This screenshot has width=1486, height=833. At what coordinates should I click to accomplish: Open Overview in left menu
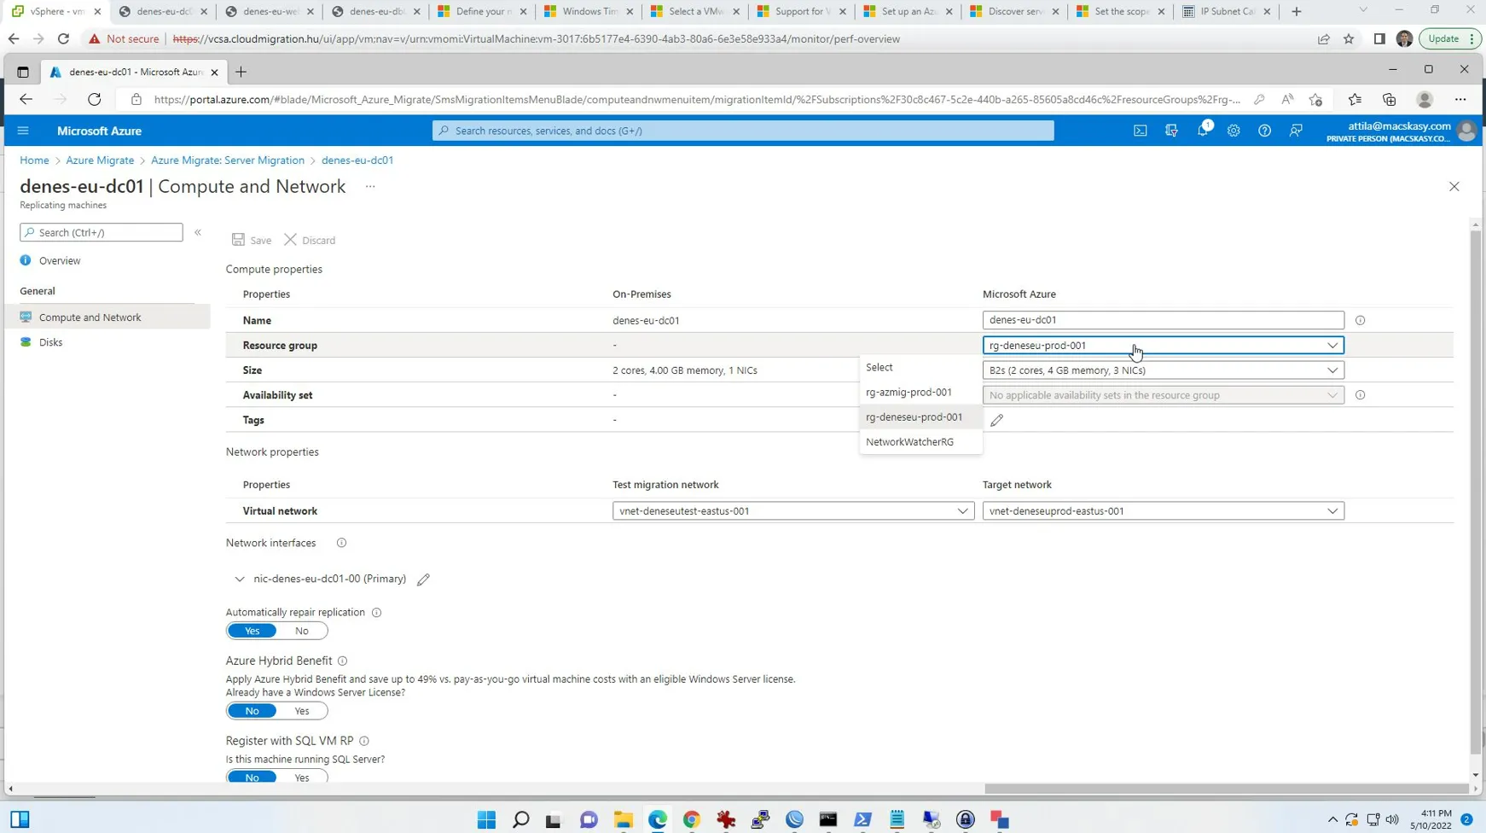(x=60, y=261)
